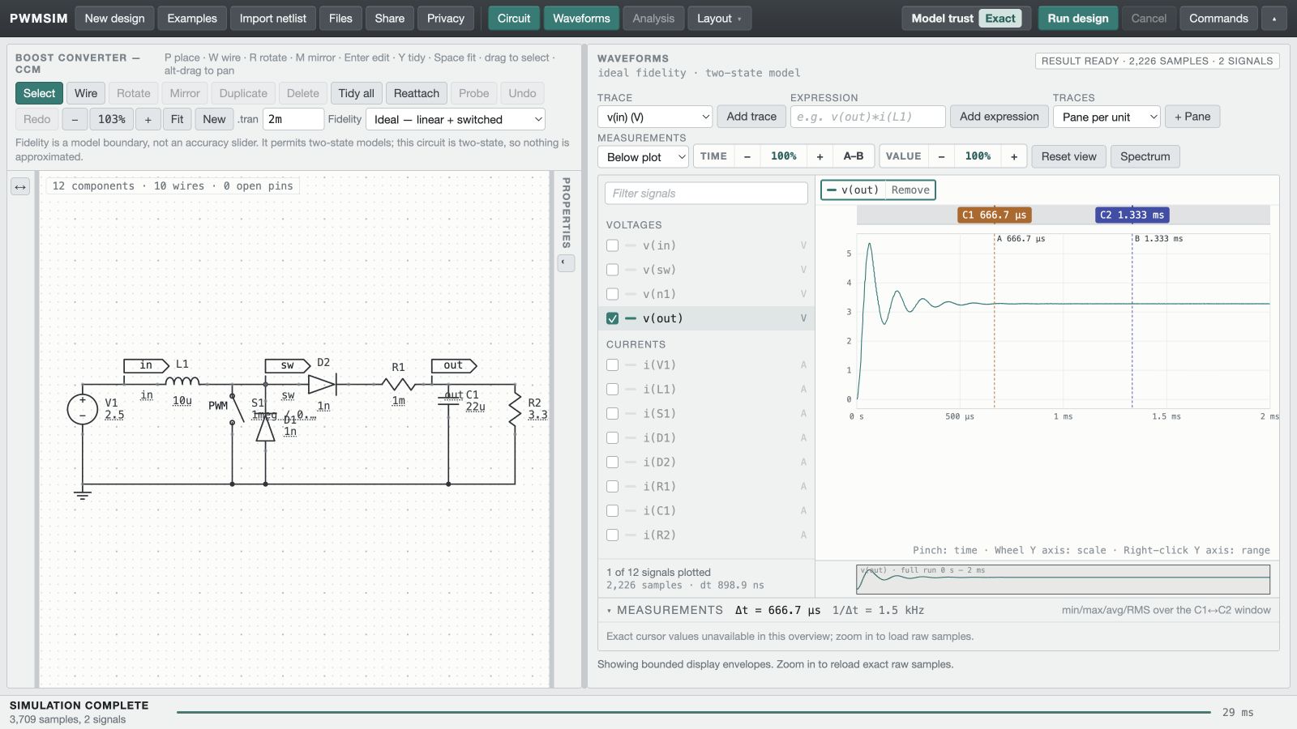Remove the v(out) trace from pane
1297x729 pixels.
pos(910,190)
